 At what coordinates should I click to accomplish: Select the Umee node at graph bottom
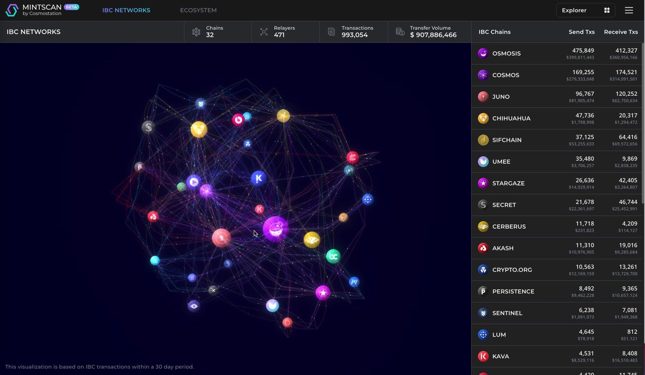(x=273, y=306)
